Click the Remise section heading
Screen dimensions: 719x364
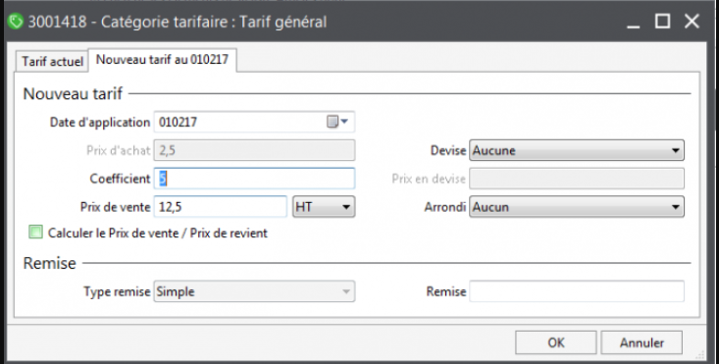49,263
